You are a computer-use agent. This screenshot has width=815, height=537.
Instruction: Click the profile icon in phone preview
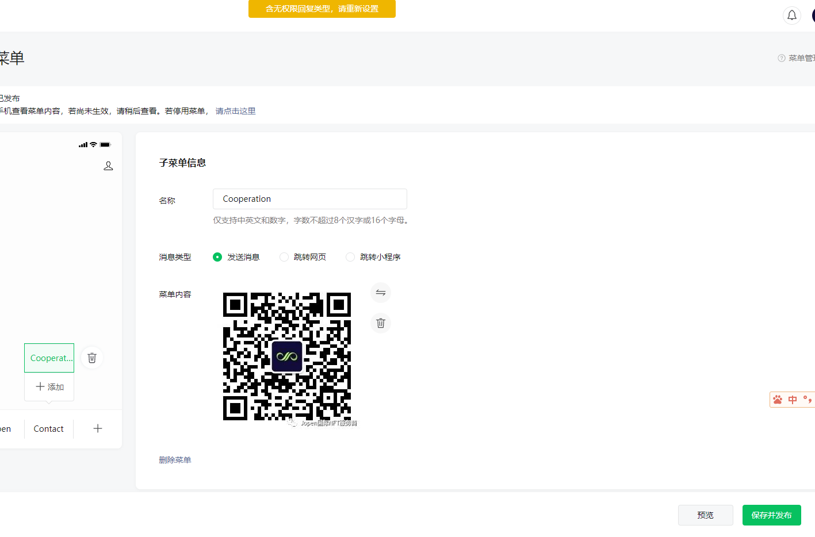pos(108,166)
